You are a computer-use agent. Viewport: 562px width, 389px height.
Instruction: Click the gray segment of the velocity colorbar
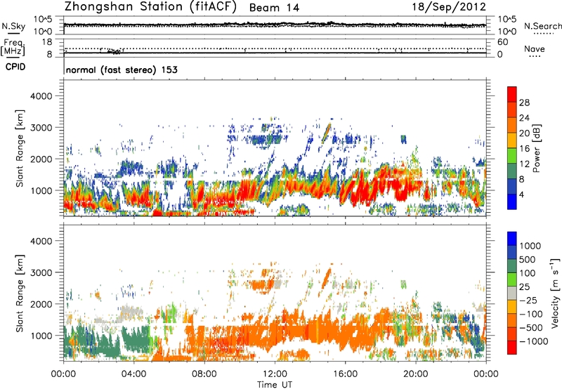(x=512, y=293)
